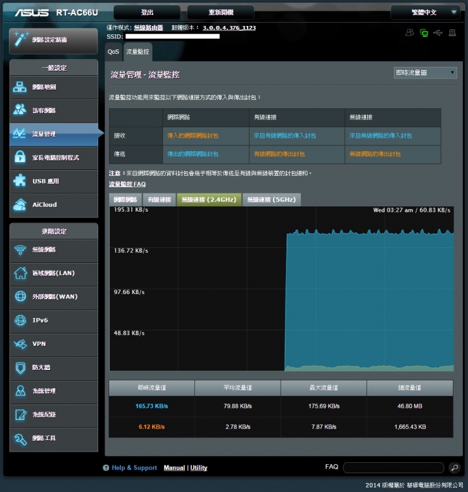
Task: Open Network Map (網路地圖) in sidebar
Action: (x=53, y=87)
